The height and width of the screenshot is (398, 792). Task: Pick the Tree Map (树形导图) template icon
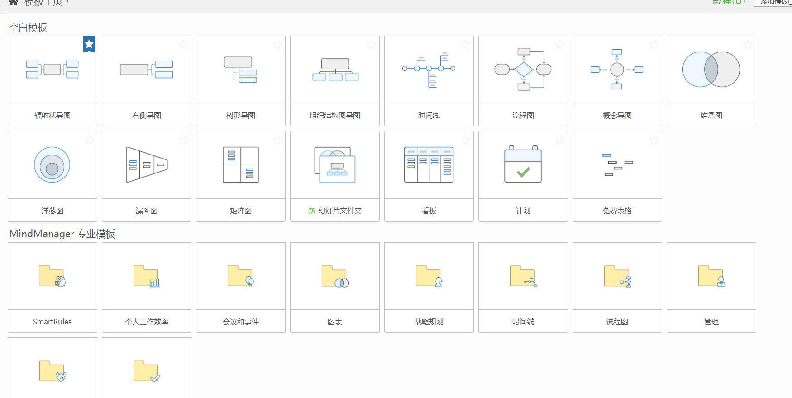[x=241, y=70]
